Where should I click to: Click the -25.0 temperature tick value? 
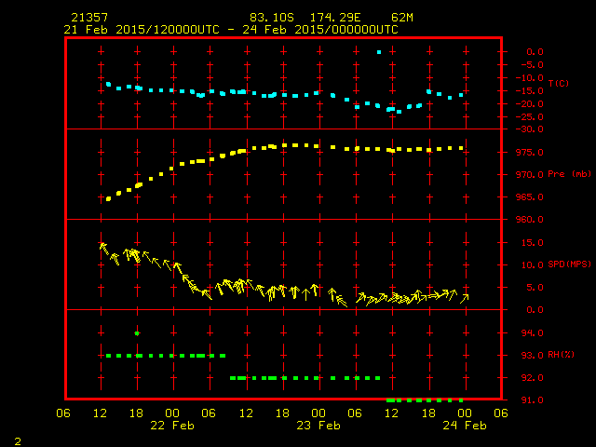(x=530, y=117)
